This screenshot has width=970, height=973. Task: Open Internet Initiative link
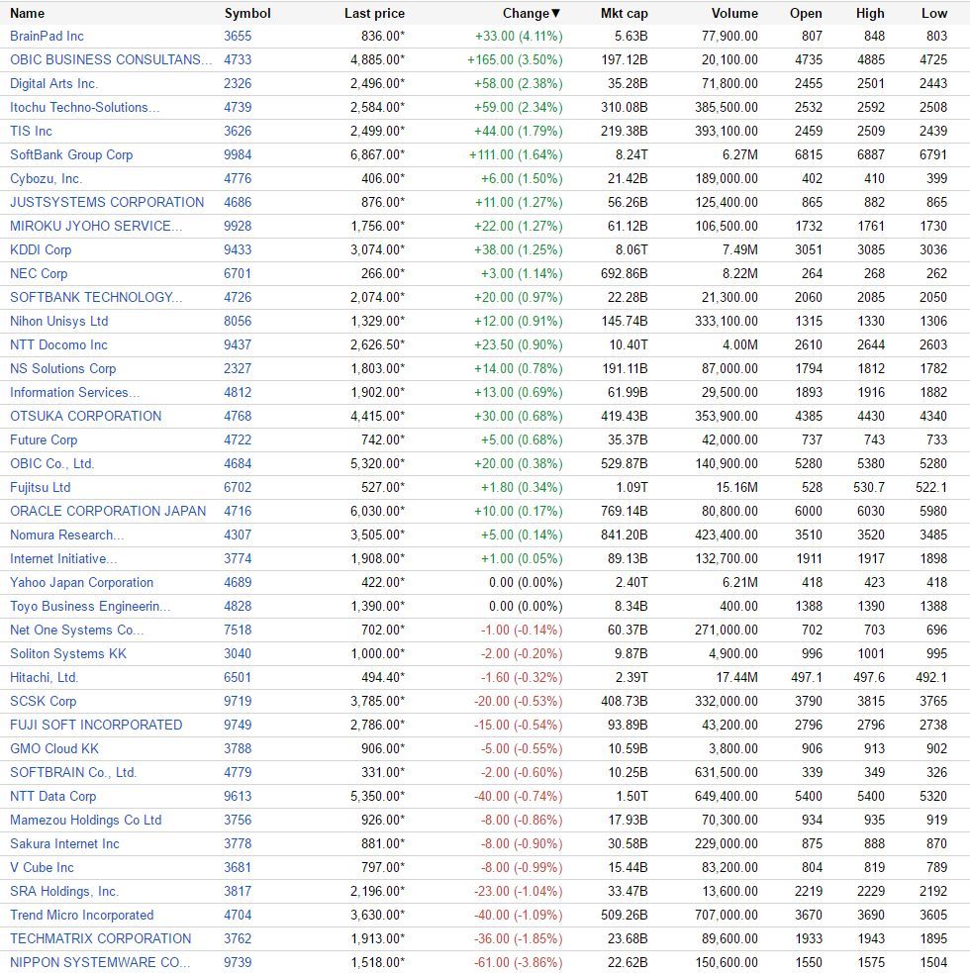tap(63, 558)
